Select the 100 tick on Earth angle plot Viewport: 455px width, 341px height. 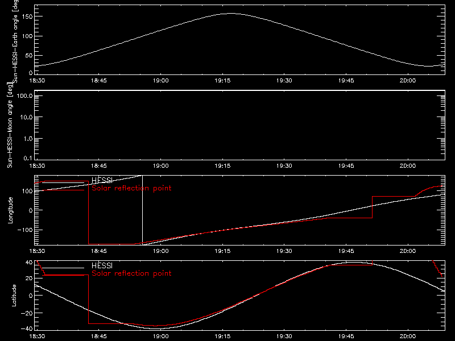[27, 36]
